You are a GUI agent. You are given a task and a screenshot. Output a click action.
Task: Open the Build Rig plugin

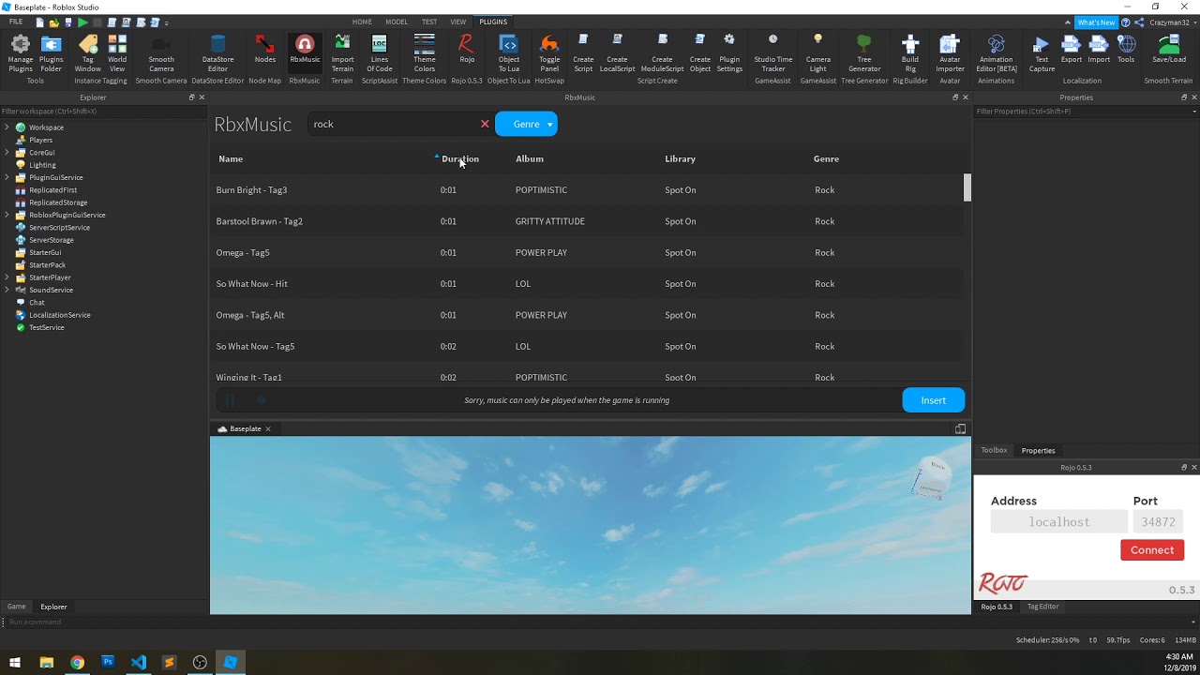[910, 54]
